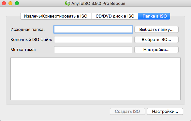
Task: Click inside the empty log output area
Action: point(95,79)
